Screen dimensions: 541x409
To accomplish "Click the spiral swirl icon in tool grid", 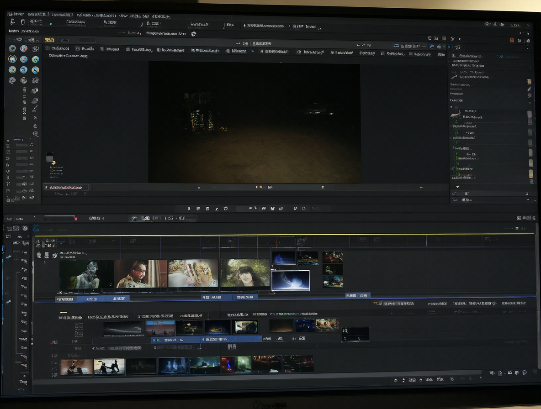I will tap(35, 48).
